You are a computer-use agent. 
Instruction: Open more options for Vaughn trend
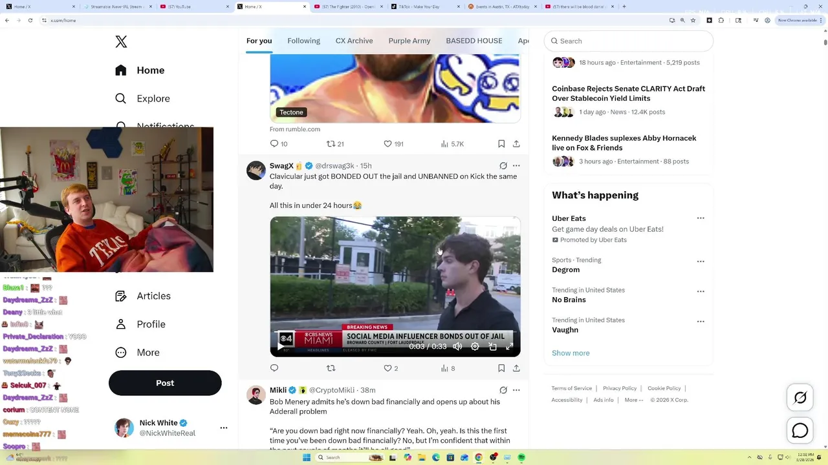pos(701,322)
